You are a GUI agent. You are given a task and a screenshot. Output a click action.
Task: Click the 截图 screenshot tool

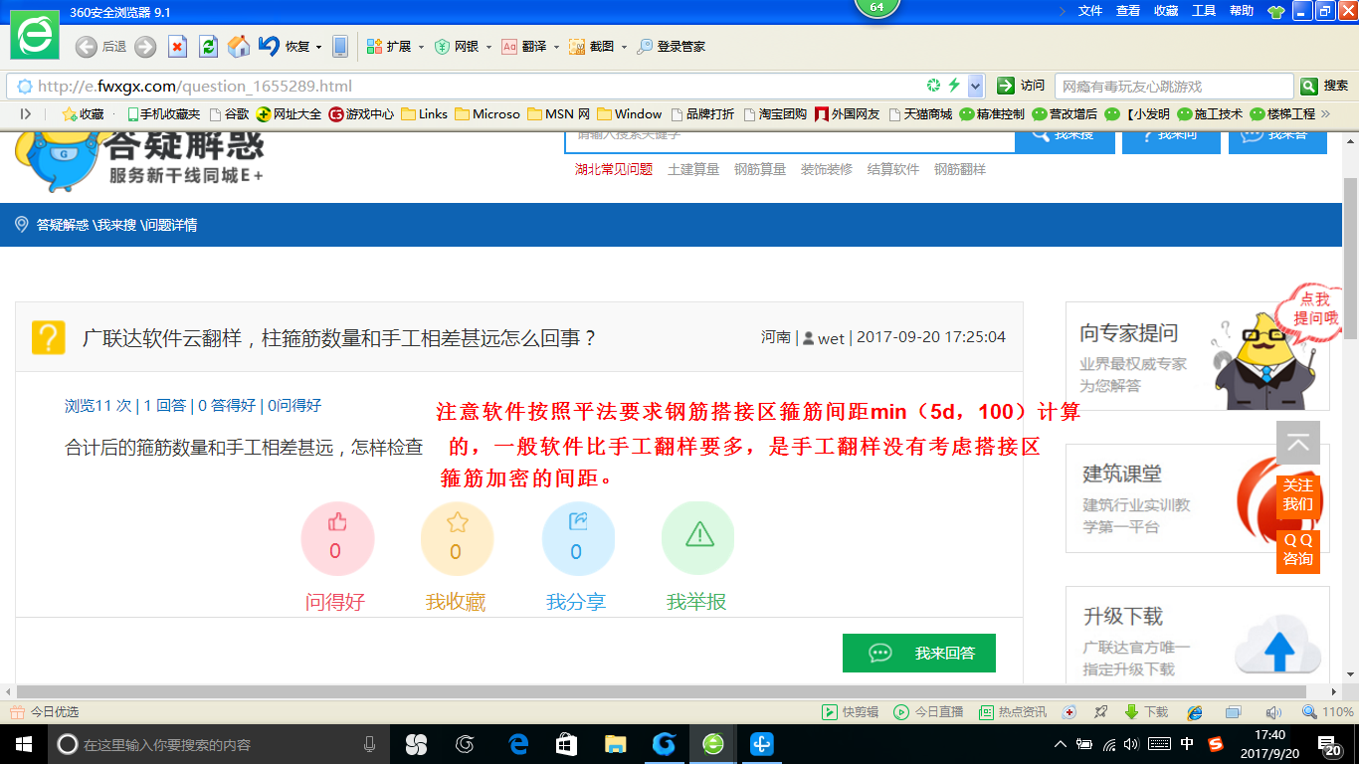coord(592,47)
